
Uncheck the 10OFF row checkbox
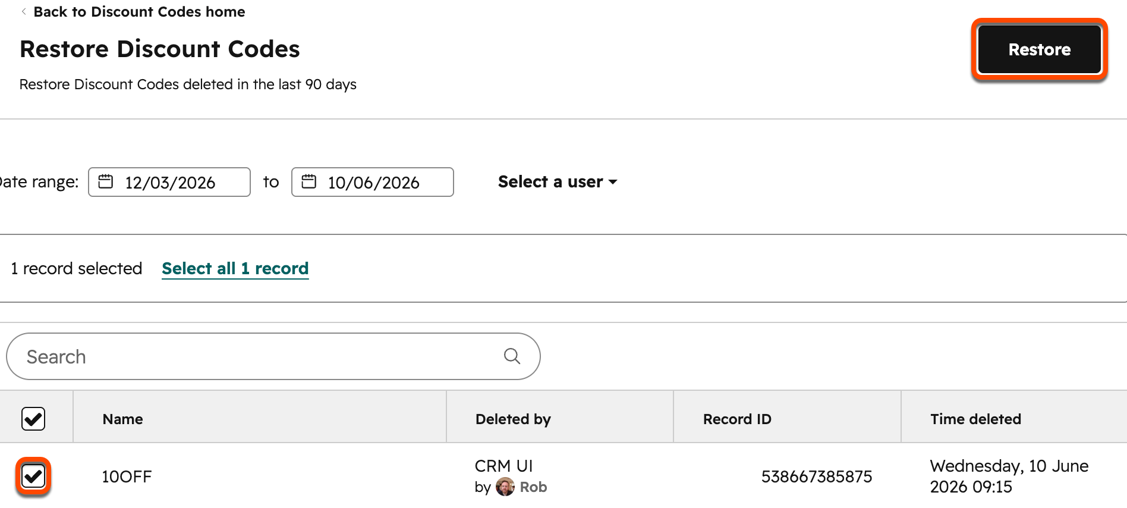(33, 476)
